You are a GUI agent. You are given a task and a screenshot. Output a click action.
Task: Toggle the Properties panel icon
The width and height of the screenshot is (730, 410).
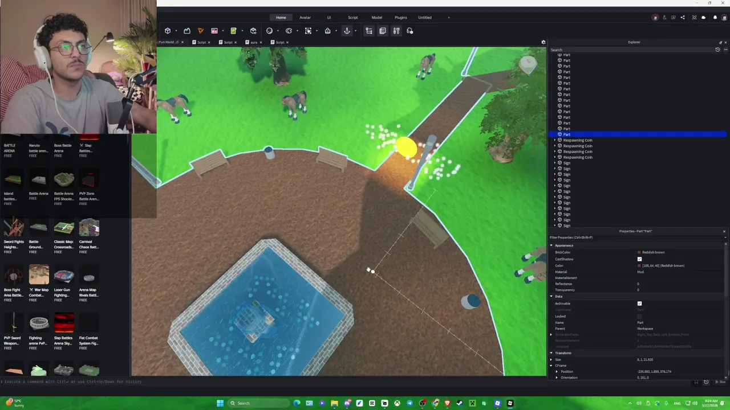pyautogui.click(x=383, y=31)
